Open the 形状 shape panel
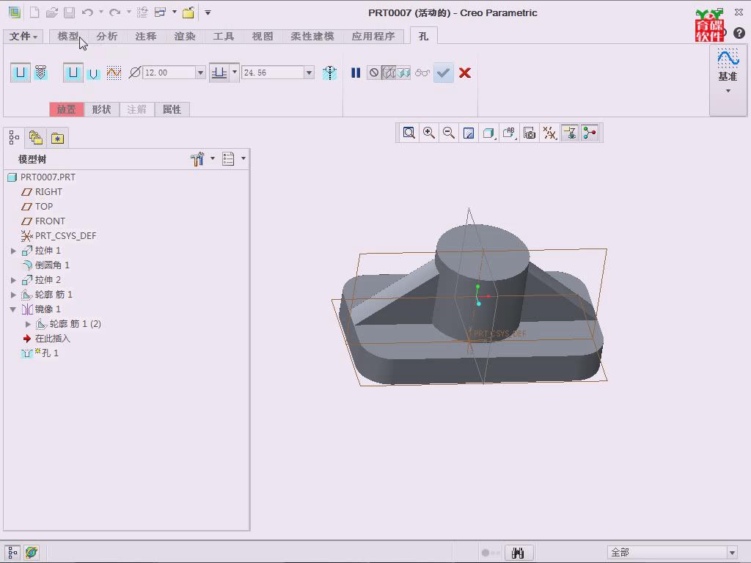The height and width of the screenshot is (563, 751). point(101,110)
